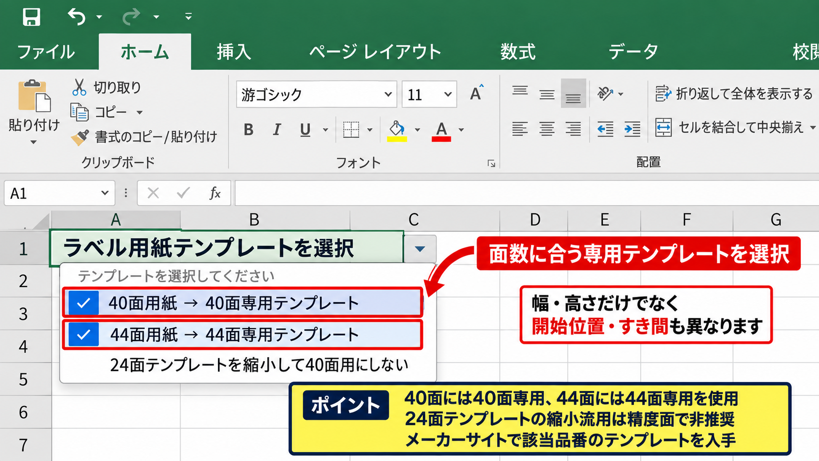819x461 pixels.
Task: Undo the last action
Action: [76, 17]
